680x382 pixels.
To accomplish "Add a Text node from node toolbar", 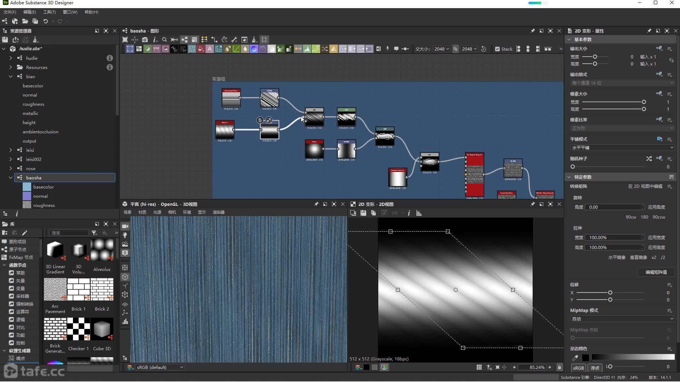I will point(210,49).
